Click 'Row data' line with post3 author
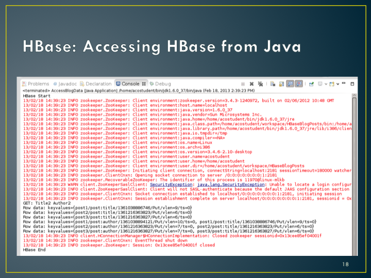The height and width of the screenshot is (278, 371). (x=168, y=231)
